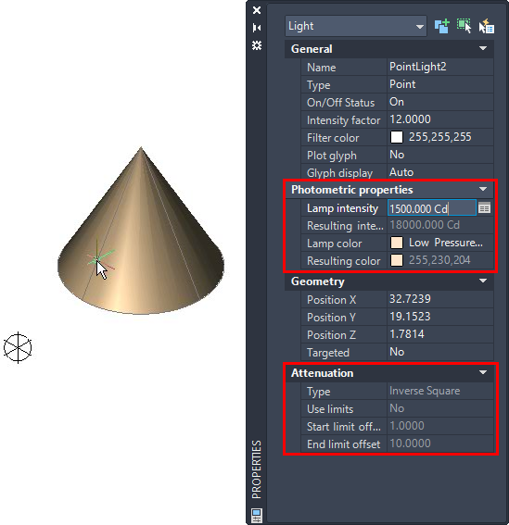Close the Properties palette
Screen dimensions: 509x525
257,10
